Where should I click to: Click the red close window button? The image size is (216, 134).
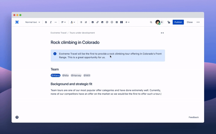click(x=14, y=15)
